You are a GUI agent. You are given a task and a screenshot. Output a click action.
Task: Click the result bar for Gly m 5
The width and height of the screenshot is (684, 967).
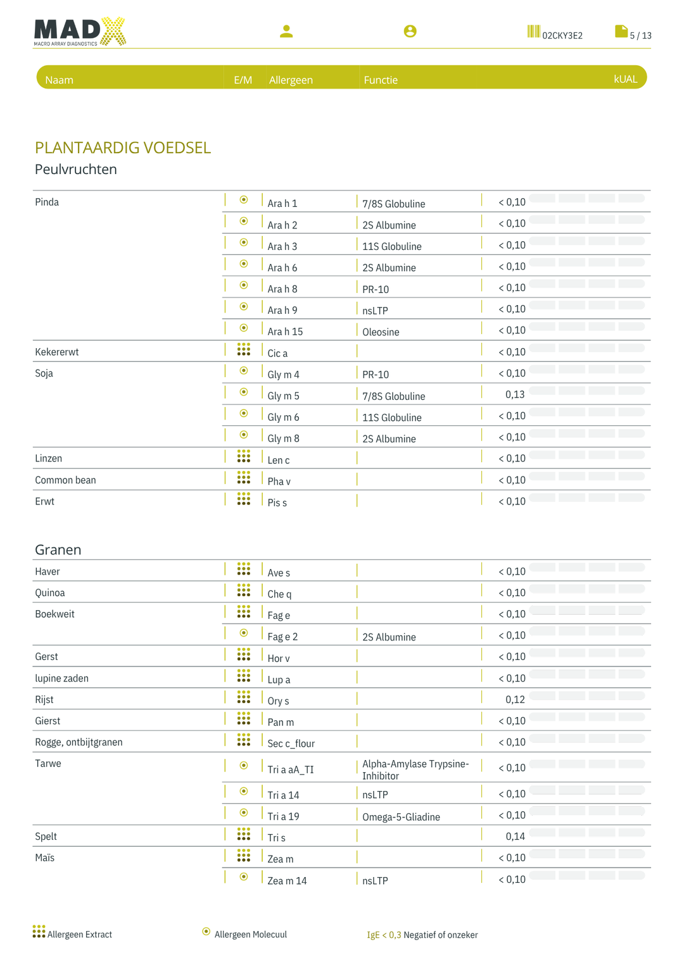click(x=587, y=390)
